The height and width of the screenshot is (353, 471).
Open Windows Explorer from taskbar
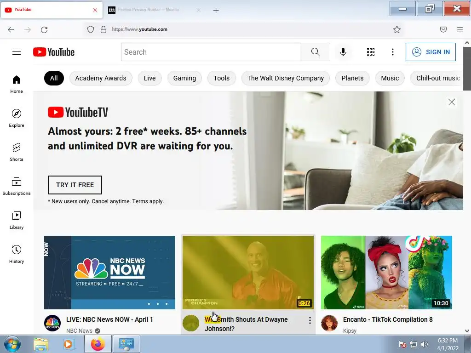coord(41,344)
